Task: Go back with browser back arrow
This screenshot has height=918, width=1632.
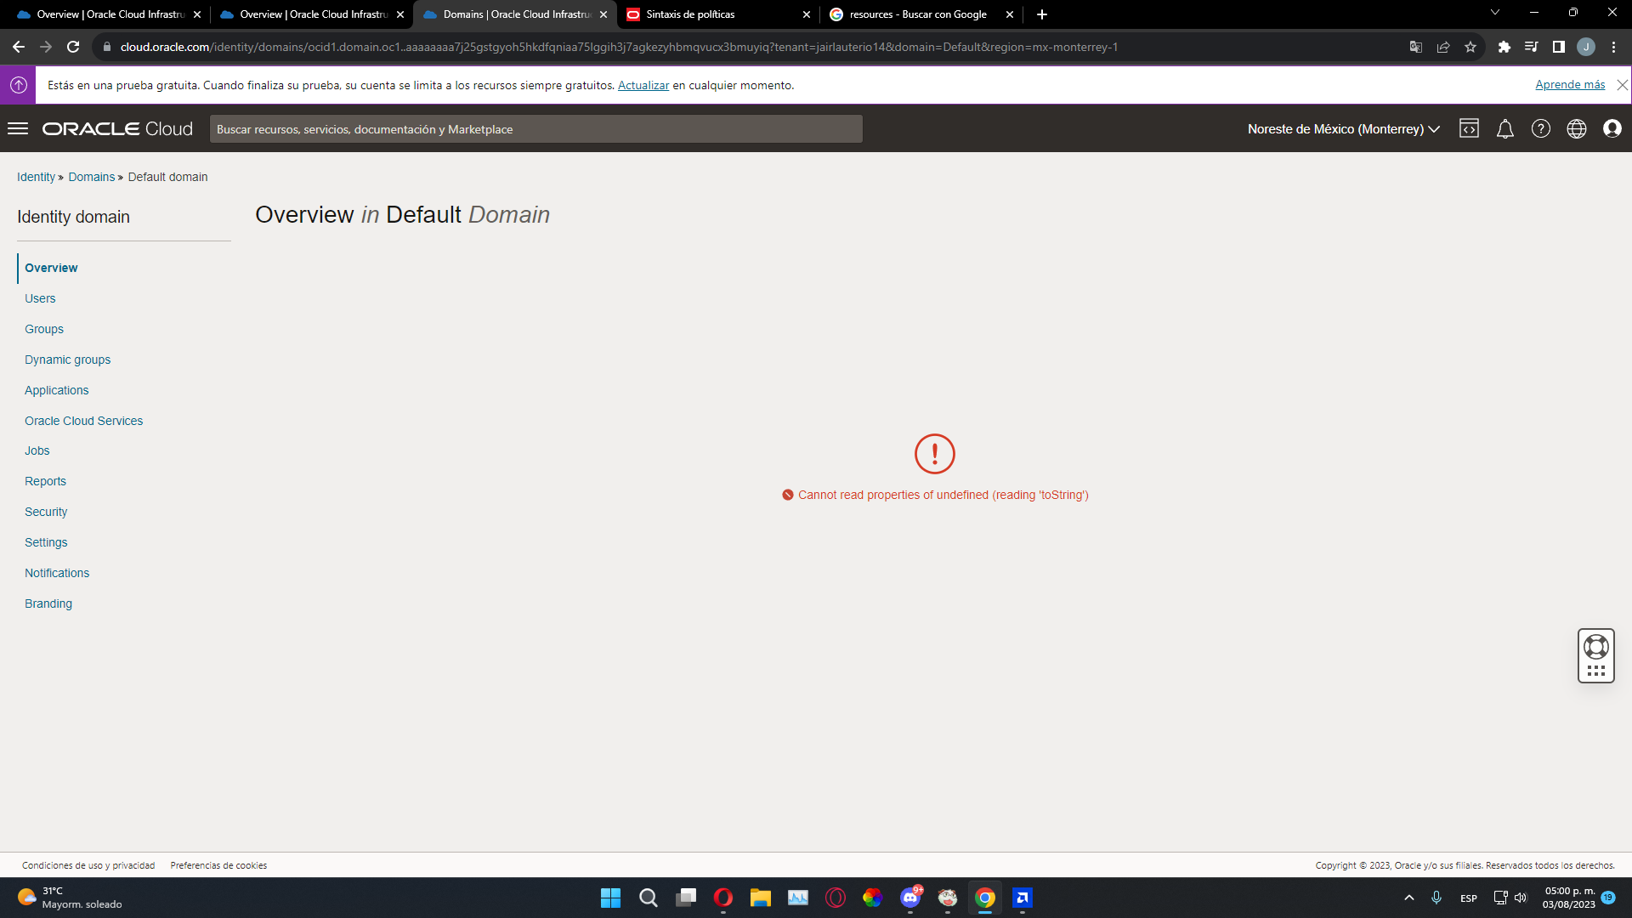Action: click(x=19, y=47)
